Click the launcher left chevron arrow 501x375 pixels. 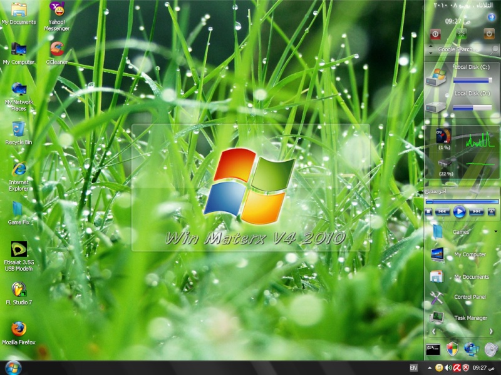pyautogui.click(x=433, y=332)
